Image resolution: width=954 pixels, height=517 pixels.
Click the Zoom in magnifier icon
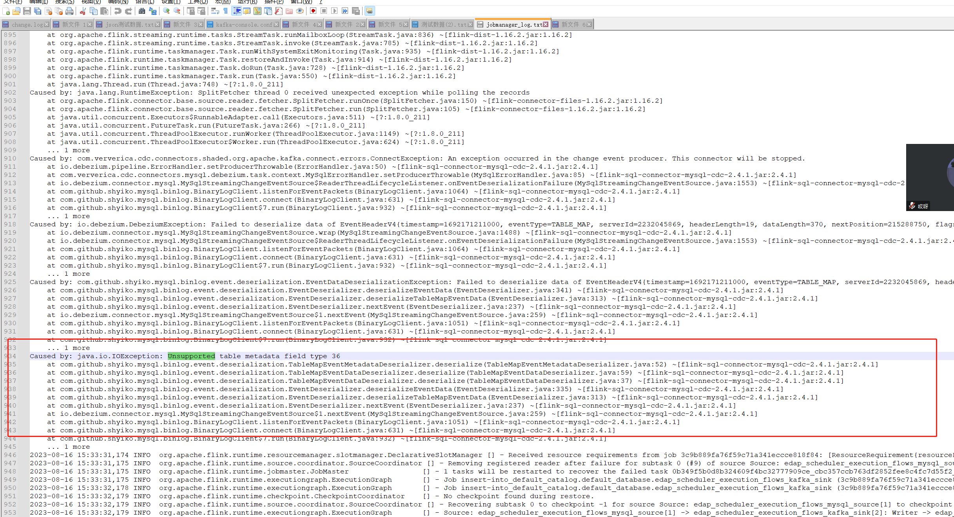pyautogui.click(x=167, y=11)
